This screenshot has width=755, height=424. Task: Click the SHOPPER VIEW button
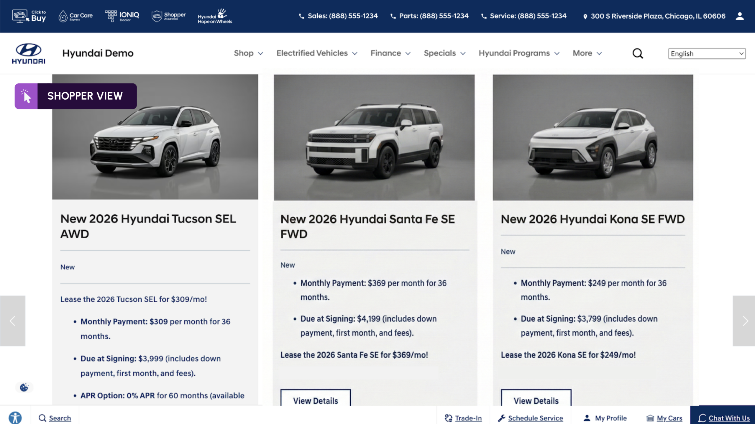tap(76, 96)
